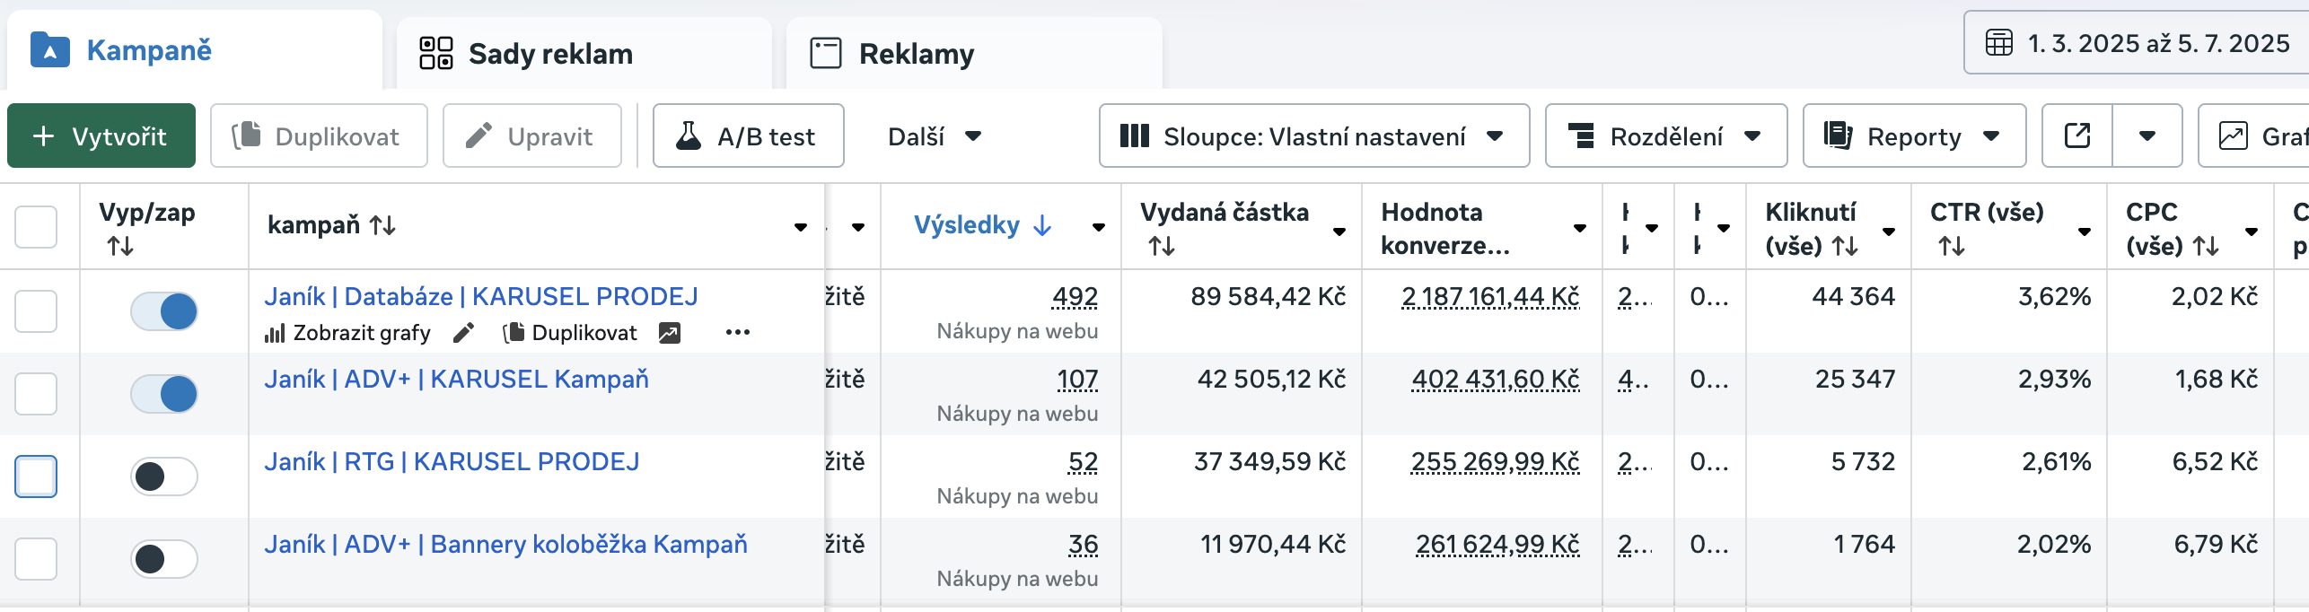This screenshot has width=2309, height=612.
Task: Click the open-in-new-window chart icon in the first row
Action: (669, 334)
